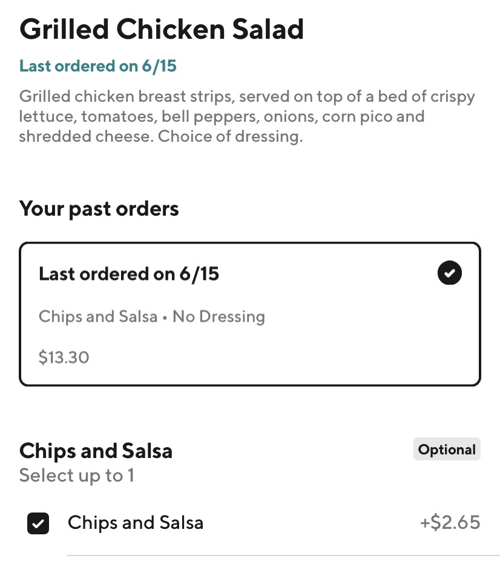Click the teal "Last ordered on 6/15" link
Screen dimensions: 500x584
click(97, 65)
